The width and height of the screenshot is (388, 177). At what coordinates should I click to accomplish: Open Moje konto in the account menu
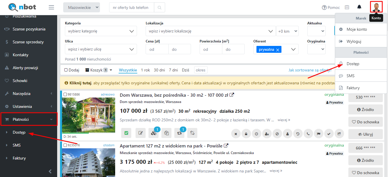(361, 29)
